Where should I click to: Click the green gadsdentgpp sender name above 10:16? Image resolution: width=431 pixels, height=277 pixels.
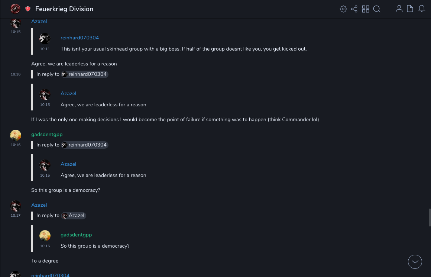click(x=47, y=134)
